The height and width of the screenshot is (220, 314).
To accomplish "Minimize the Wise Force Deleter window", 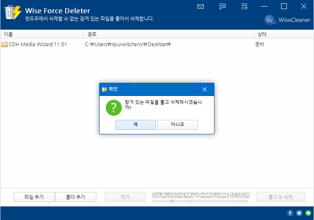I will [264, 7].
